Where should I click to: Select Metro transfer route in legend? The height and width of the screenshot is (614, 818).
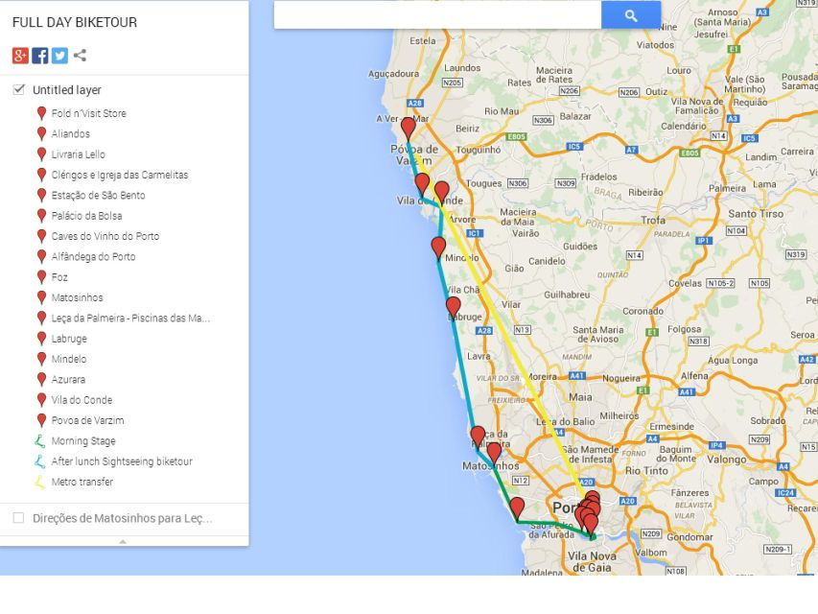coord(82,482)
